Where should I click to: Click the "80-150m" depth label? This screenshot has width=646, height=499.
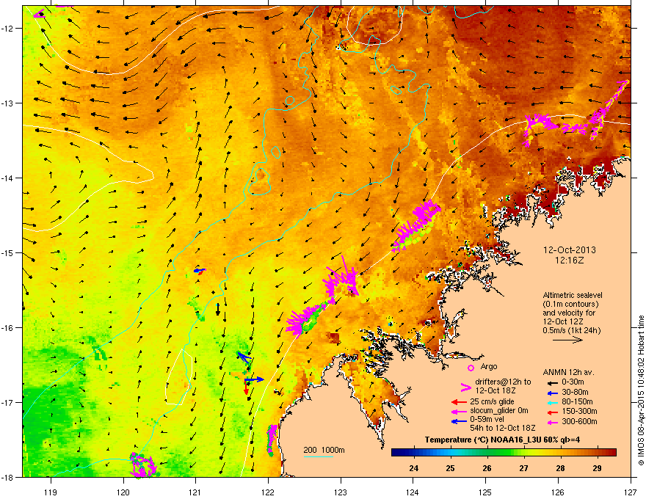577,402
